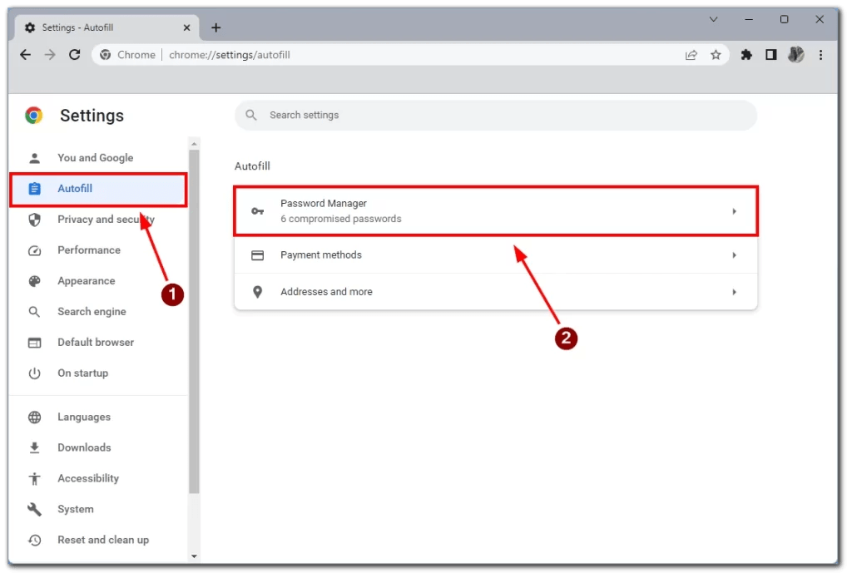Click the Chrome logo beside Settings

(x=33, y=116)
